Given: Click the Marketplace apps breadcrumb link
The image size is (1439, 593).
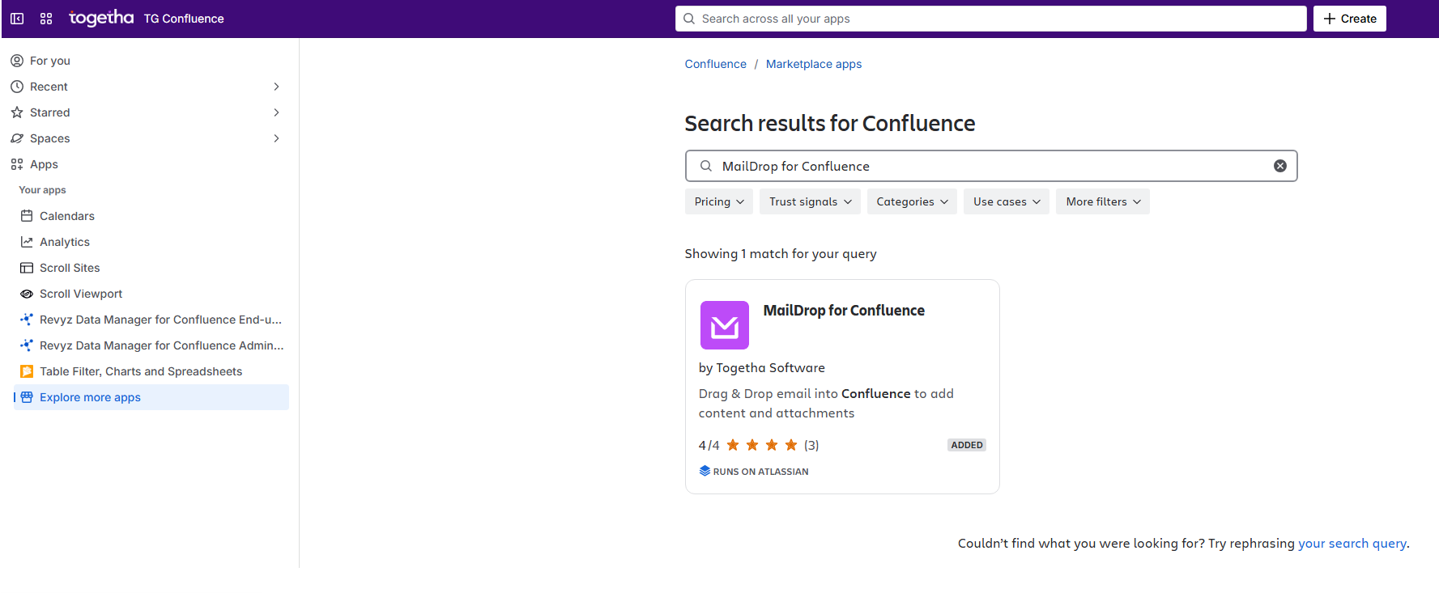Looking at the screenshot, I should pyautogui.click(x=813, y=64).
